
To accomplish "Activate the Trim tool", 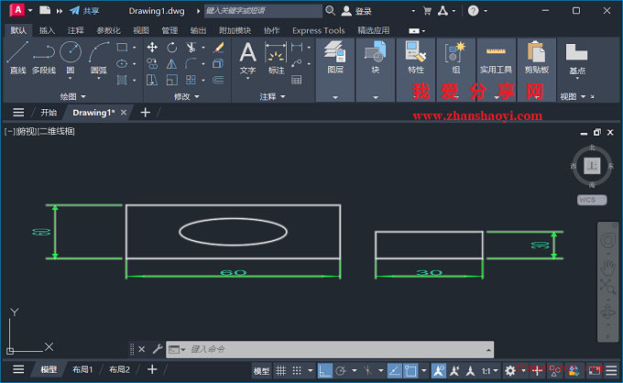I will (191, 48).
